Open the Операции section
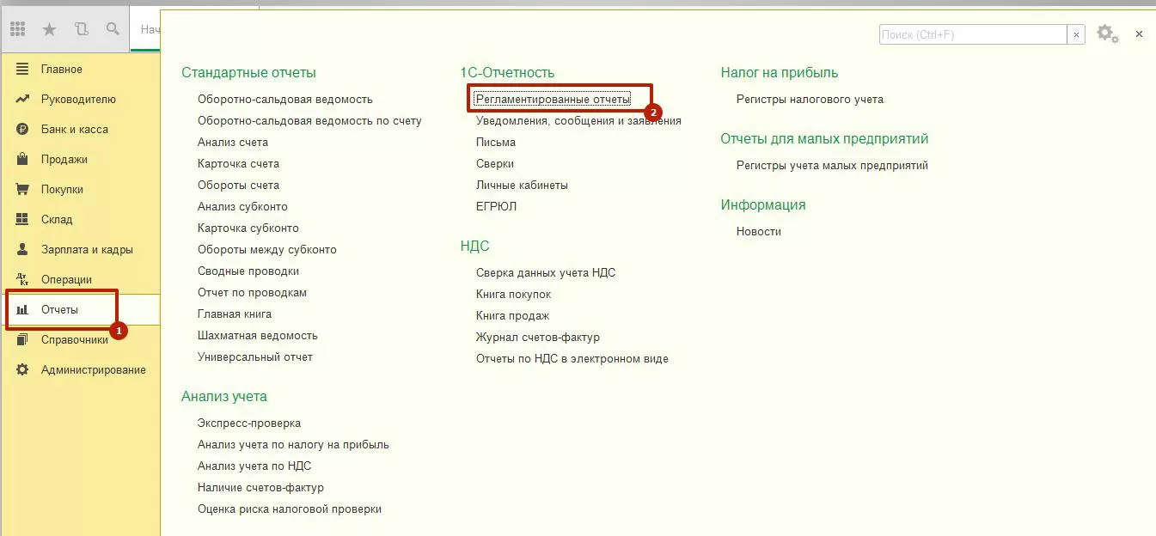This screenshot has width=1156, height=536. click(x=66, y=279)
